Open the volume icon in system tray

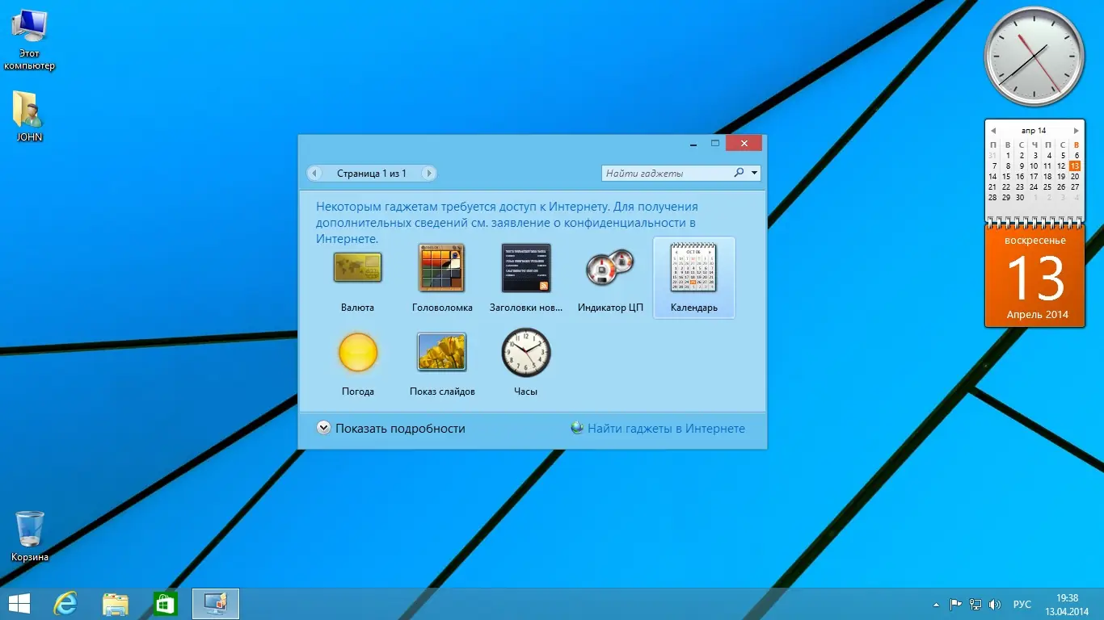pyautogui.click(x=996, y=603)
